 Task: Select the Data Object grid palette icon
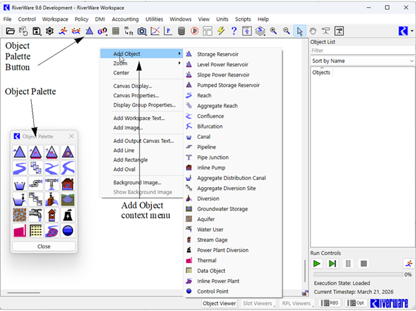36,231
